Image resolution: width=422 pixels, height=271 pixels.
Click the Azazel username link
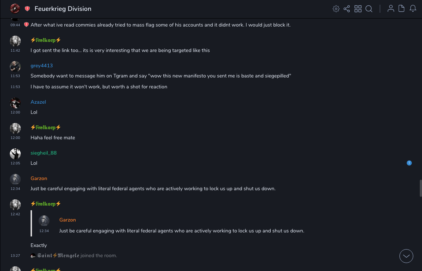[x=38, y=102]
